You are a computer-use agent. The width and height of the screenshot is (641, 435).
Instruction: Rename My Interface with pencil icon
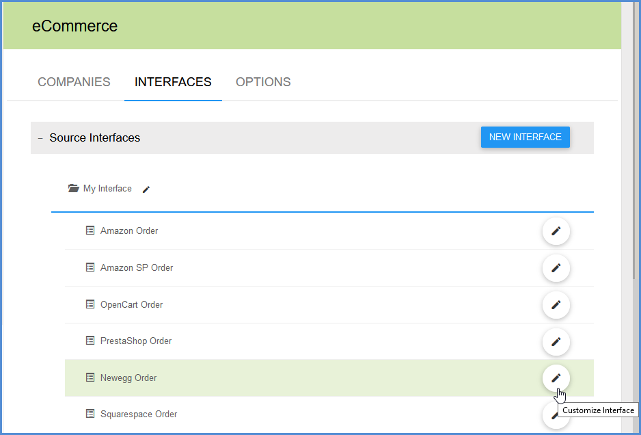pos(146,189)
